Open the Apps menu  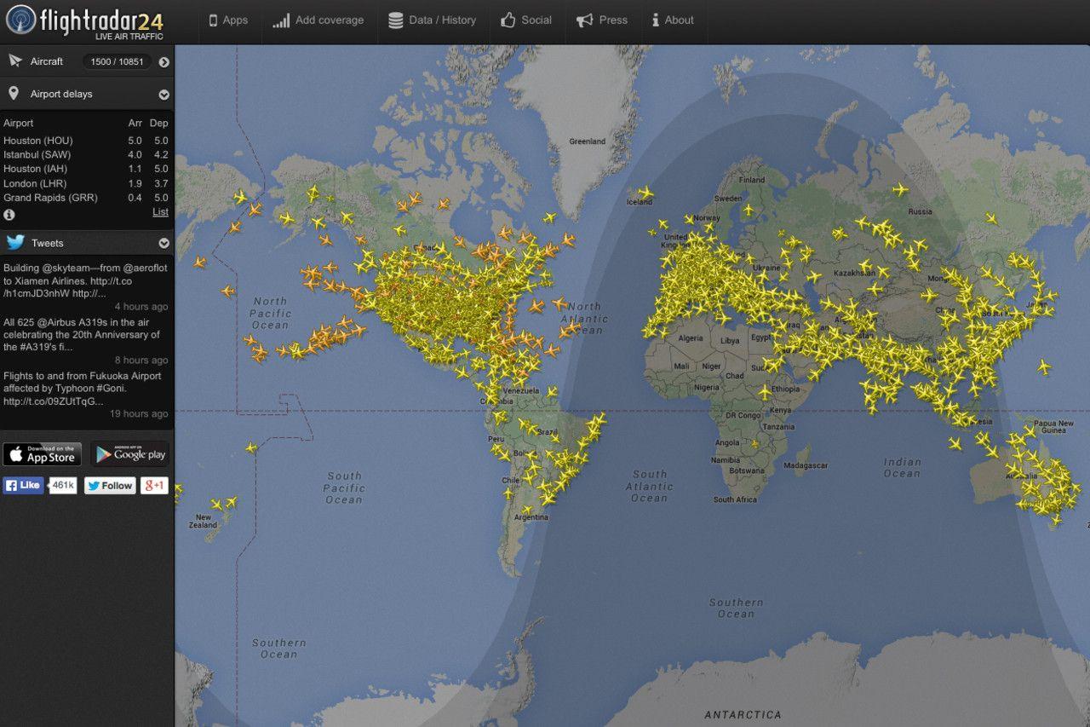coord(228,20)
